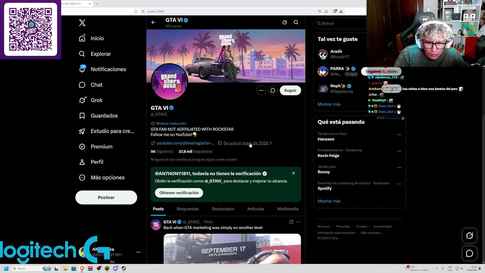The height and width of the screenshot is (273, 485).
Task: Open Steam from the taskbar
Action: (x=124, y=268)
